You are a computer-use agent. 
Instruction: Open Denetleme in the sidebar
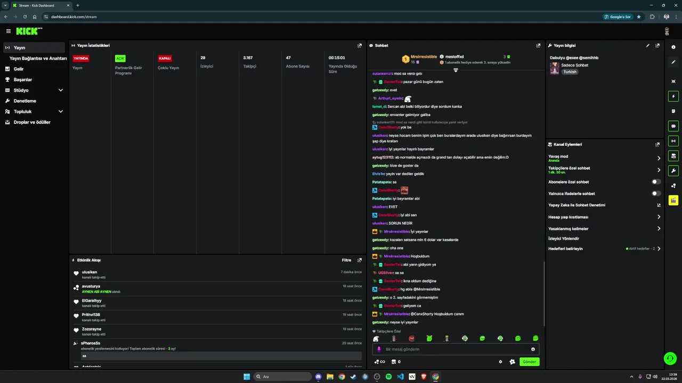pos(34,101)
